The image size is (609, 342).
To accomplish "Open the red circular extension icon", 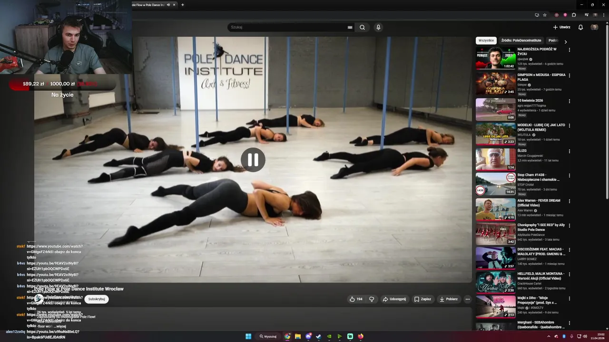I will (x=557, y=15).
